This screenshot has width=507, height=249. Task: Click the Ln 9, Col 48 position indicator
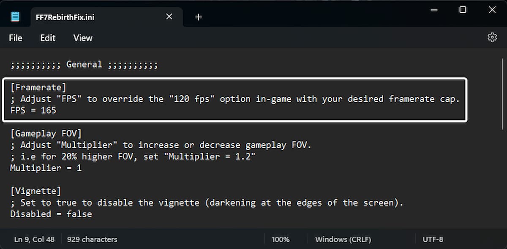coord(34,239)
